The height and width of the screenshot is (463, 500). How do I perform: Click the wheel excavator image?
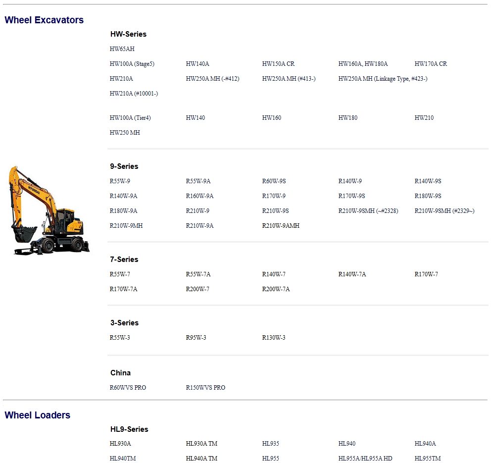(49, 210)
